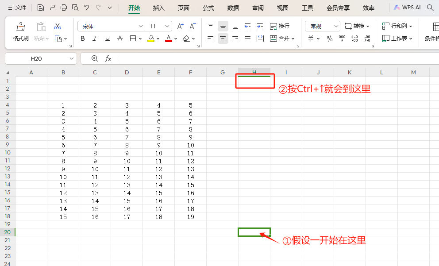Viewport: 439px width, 266px height.
Task: Switch to the 审阅 tab
Action: [x=258, y=8]
